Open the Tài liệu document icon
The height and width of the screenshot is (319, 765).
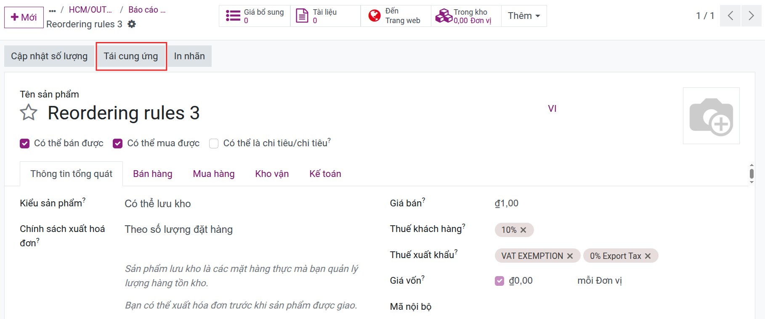[302, 16]
